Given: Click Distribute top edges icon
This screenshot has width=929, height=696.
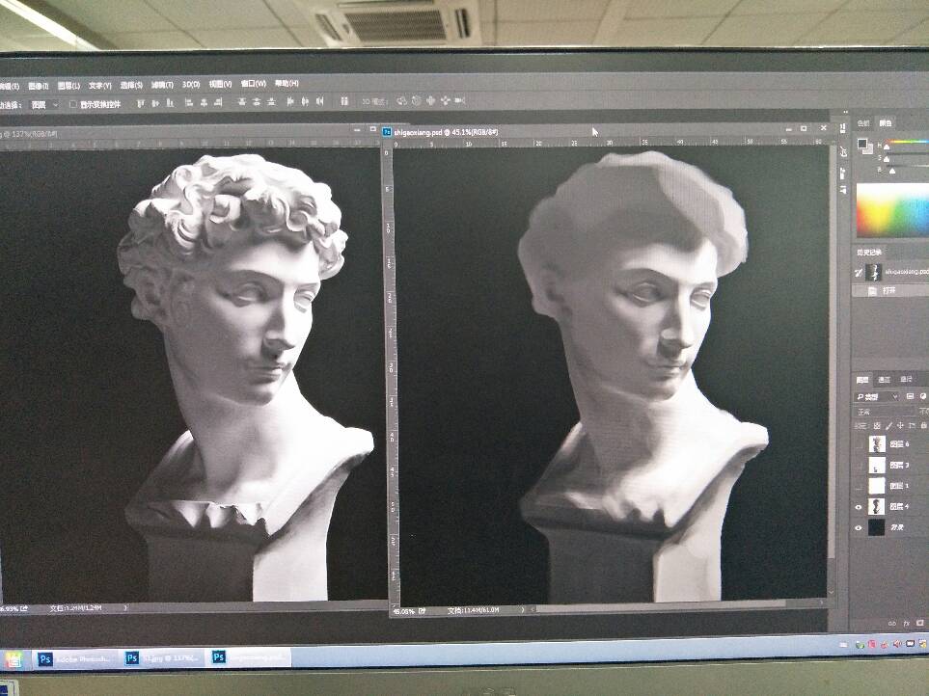Looking at the screenshot, I should pos(242,102).
